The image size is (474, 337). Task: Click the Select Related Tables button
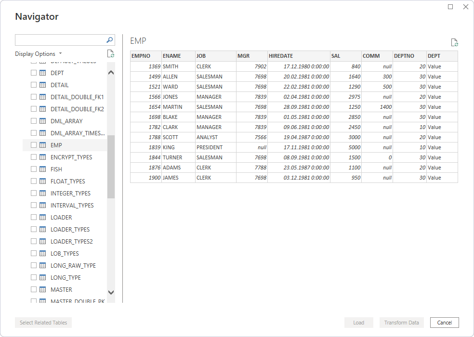pyautogui.click(x=43, y=323)
